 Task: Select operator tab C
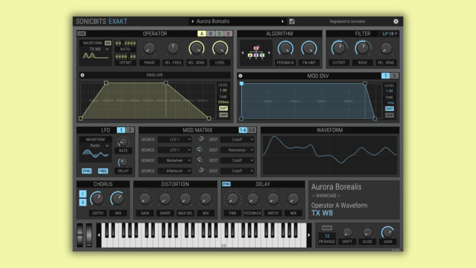point(219,34)
